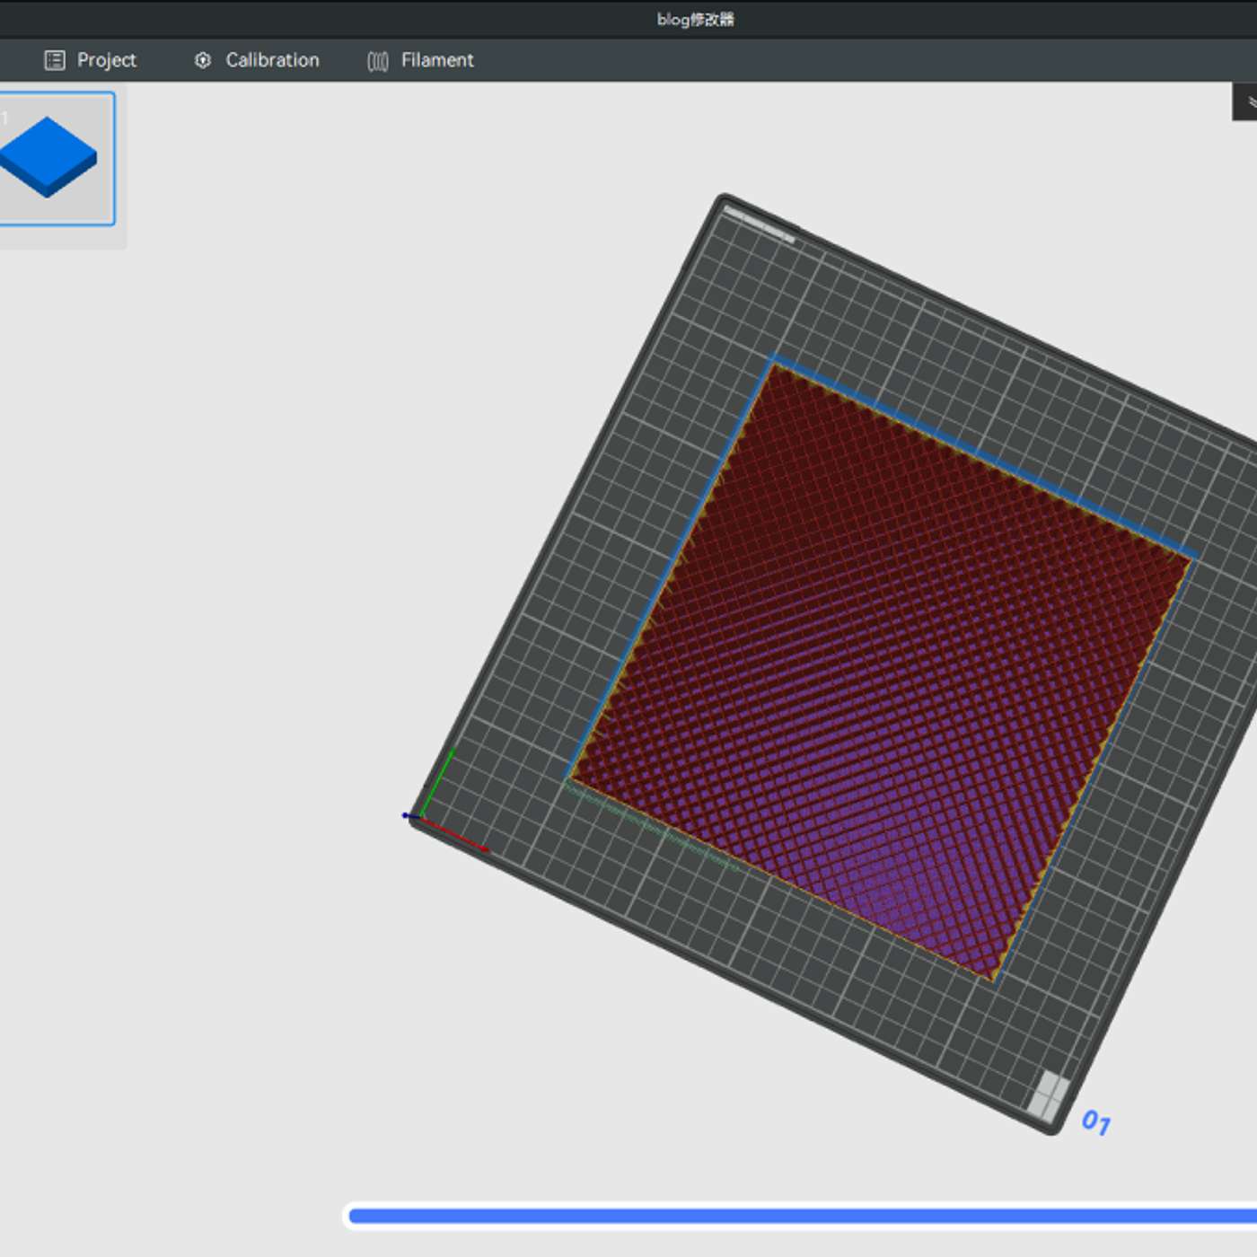The width and height of the screenshot is (1257, 1257).
Task: Select plate 01 by clicking its label
Action: pyautogui.click(x=1097, y=1121)
